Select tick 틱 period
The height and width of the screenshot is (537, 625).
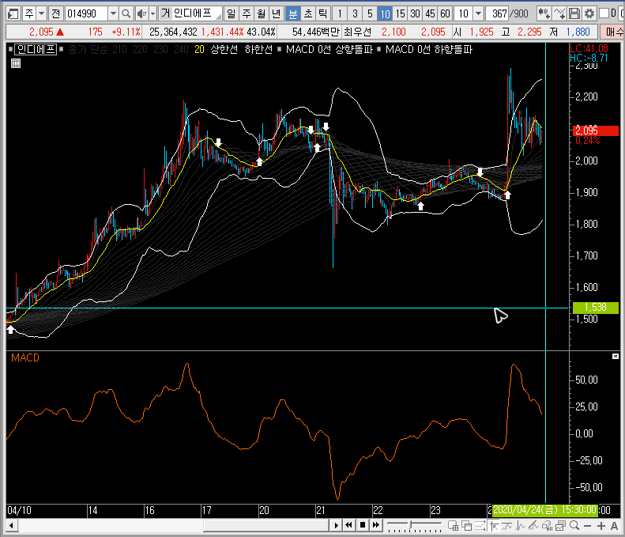click(323, 14)
